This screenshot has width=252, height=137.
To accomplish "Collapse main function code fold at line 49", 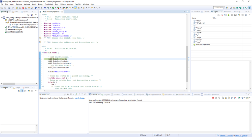I will (x=43, y=53).
